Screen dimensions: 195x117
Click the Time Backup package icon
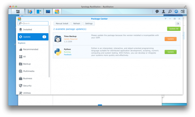point(58,39)
